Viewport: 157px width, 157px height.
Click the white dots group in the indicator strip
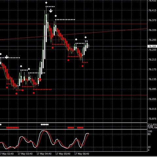[x=45, y=125]
